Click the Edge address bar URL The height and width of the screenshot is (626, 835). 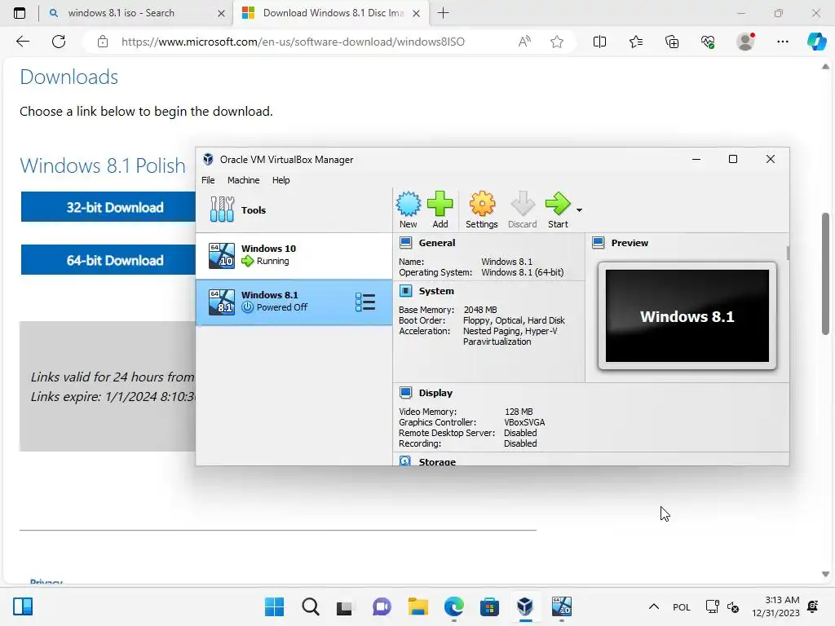pos(293,42)
